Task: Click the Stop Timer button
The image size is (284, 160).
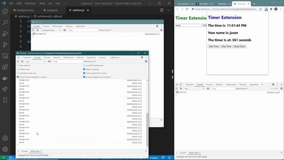Action: pyautogui.click(x=226, y=46)
